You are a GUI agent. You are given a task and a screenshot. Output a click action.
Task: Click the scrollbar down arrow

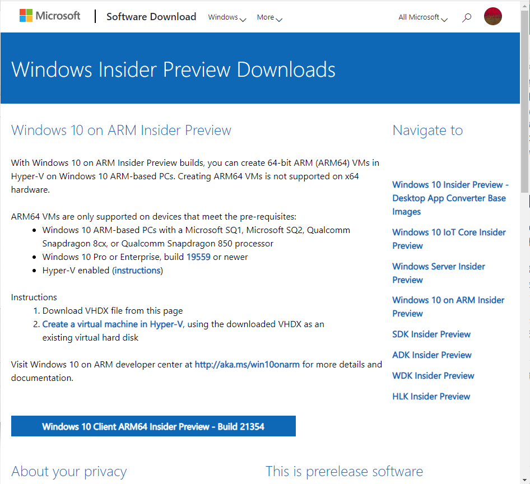pyautogui.click(x=524, y=480)
